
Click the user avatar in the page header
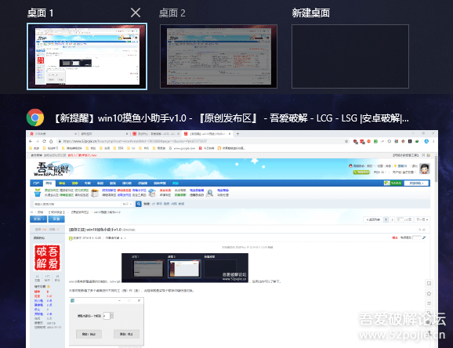(425, 169)
